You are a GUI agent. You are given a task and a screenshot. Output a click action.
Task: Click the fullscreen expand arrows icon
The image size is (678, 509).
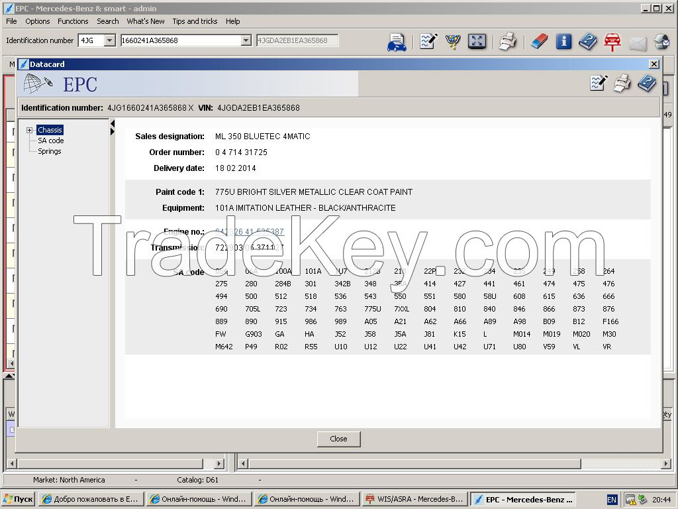477,42
